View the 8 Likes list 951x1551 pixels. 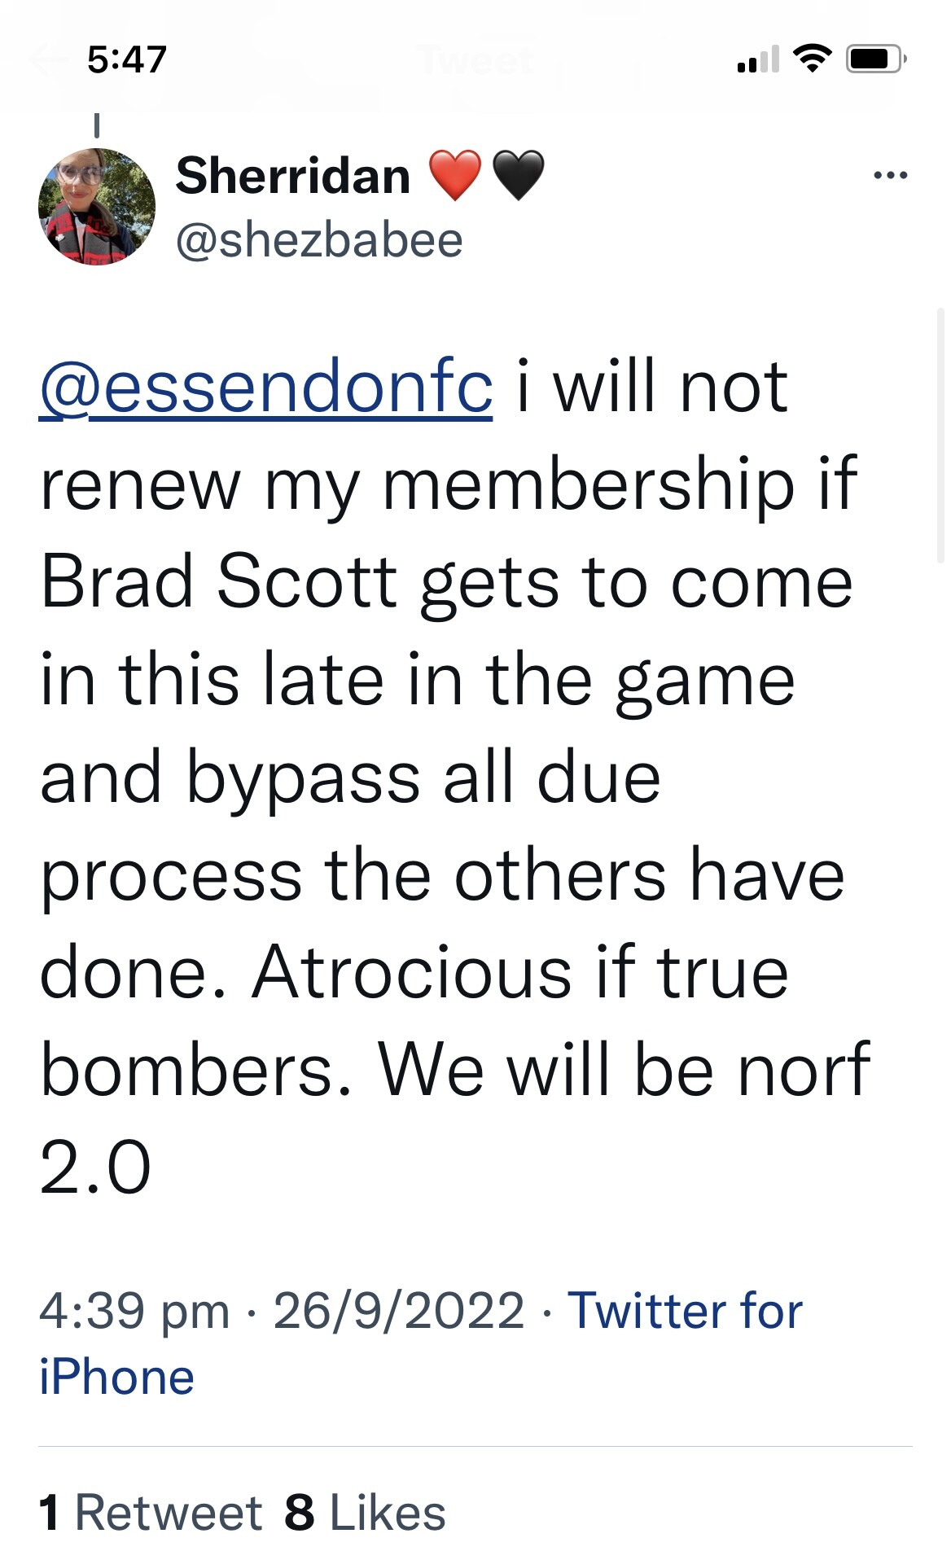365,1513
